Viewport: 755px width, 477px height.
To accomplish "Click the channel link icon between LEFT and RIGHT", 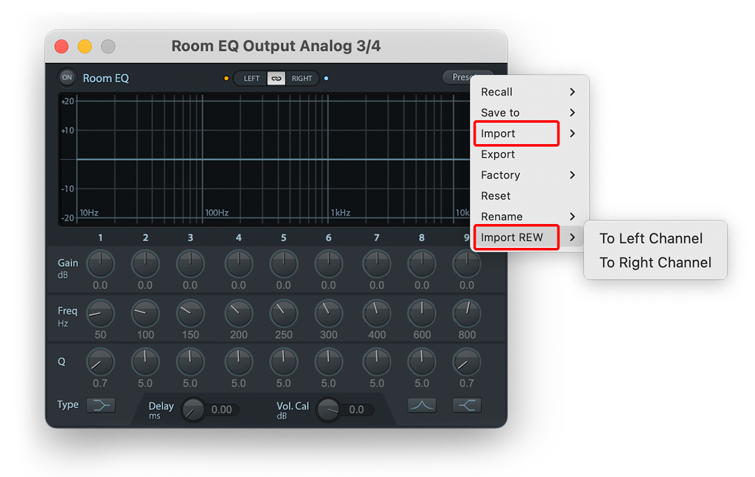I will 276,78.
